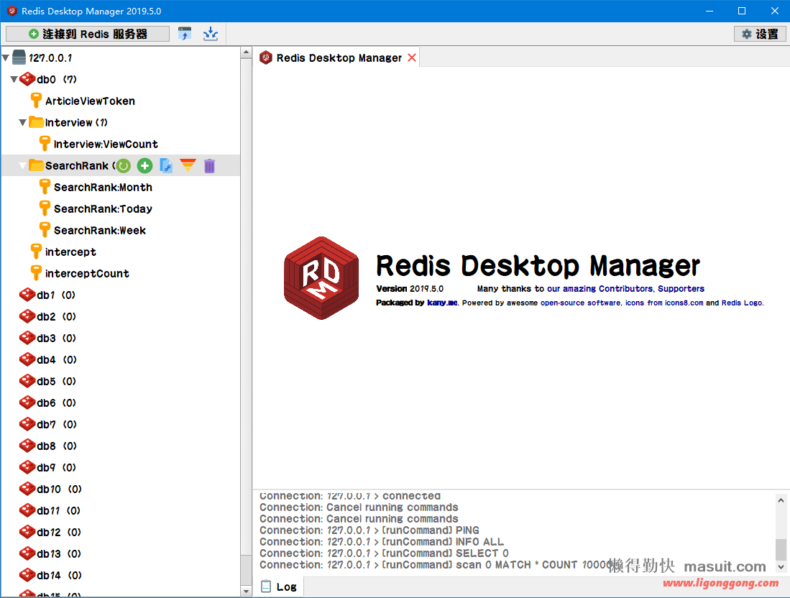This screenshot has height=598, width=790.
Task: Click the Export connections toolbar icon
Action: click(211, 34)
